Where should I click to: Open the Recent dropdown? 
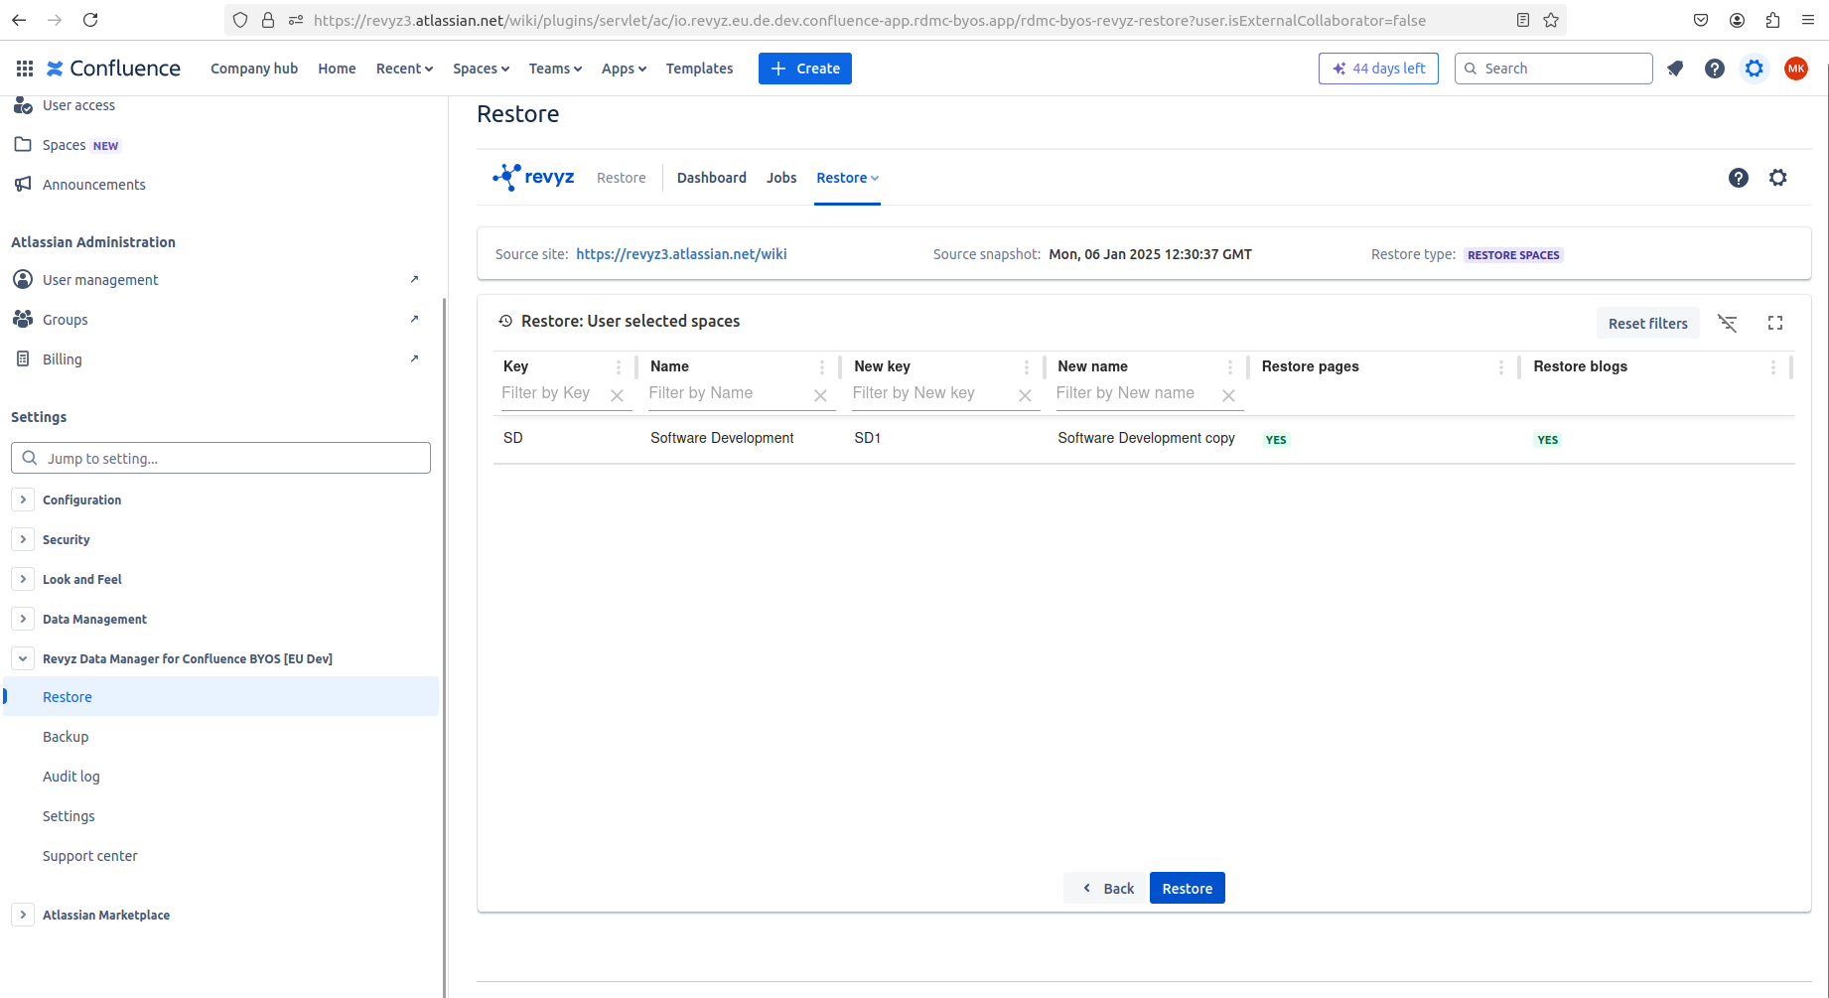[x=404, y=69]
